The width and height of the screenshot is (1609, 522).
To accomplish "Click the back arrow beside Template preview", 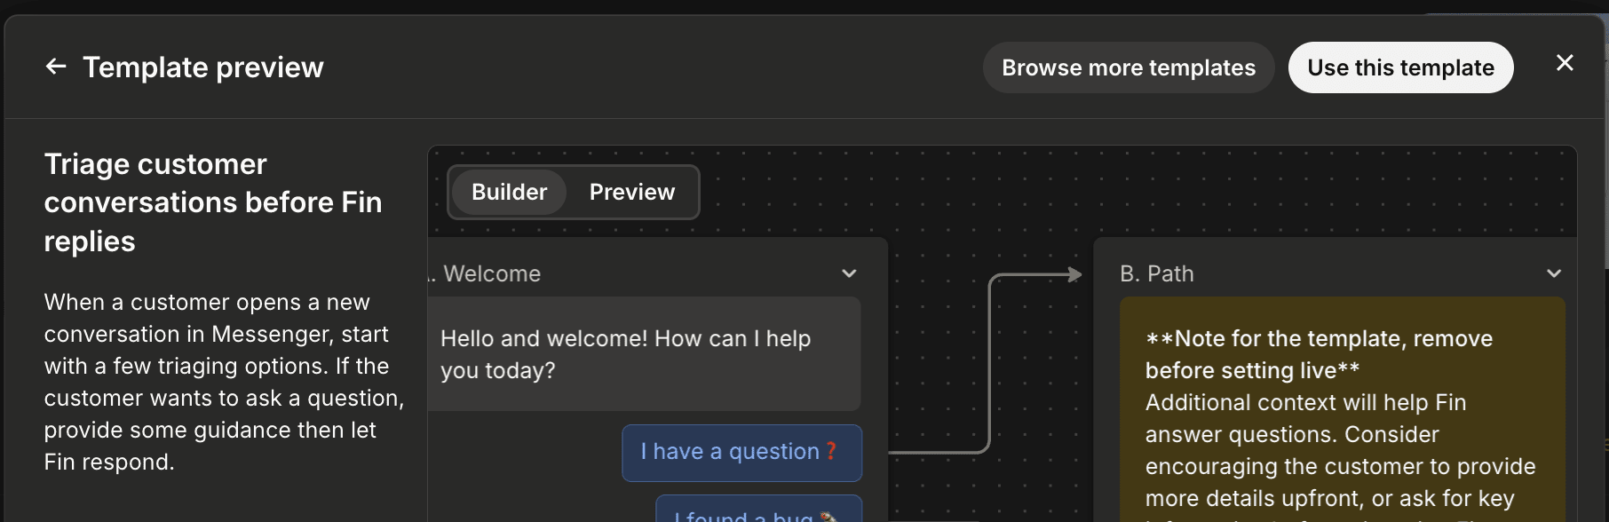I will 56,67.
